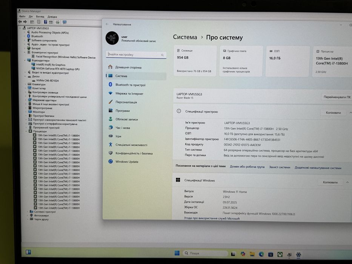Click the Знайти настройку search field
The image size is (352, 264).
click(136, 55)
